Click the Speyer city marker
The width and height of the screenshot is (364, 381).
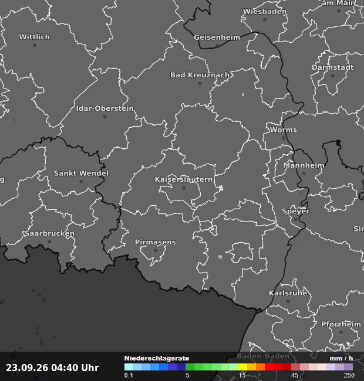click(296, 219)
